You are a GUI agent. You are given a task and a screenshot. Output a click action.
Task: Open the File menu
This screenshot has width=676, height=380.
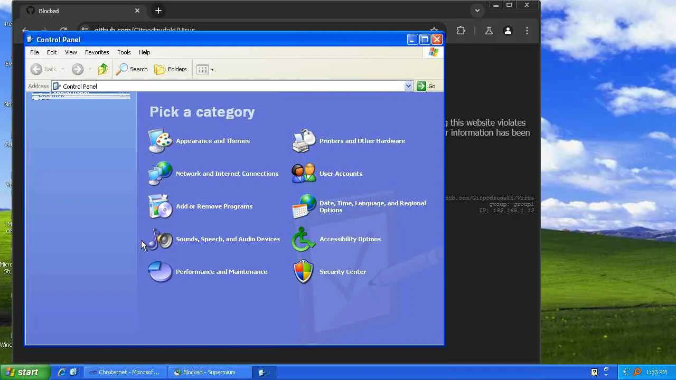click(x=34, y=52)
